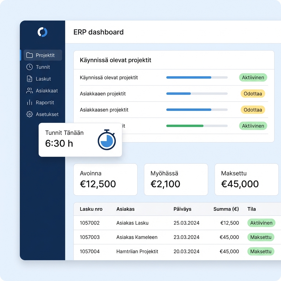Viewport: 281px width, 281px height.
Task: Click date 23.03.2024
Action: point(186,237)
